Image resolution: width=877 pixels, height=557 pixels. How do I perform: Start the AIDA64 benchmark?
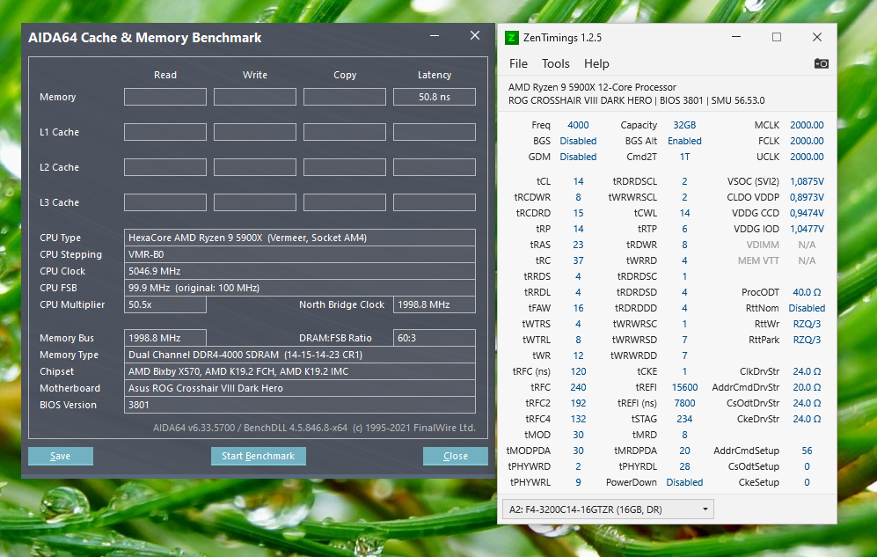259,456
